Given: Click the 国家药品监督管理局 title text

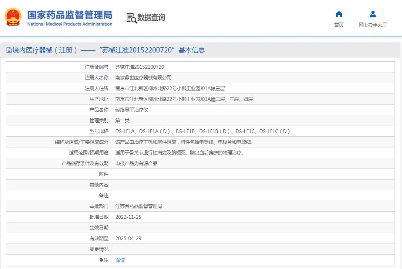Looking at the screenshot, I should pos(70,15).
